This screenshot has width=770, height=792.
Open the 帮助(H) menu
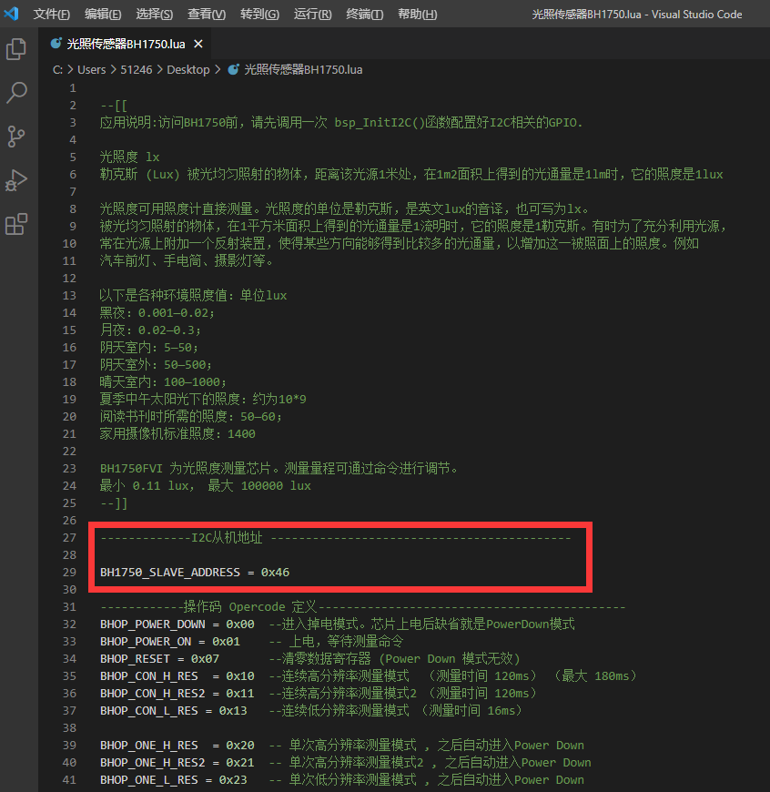pos(418,15)
